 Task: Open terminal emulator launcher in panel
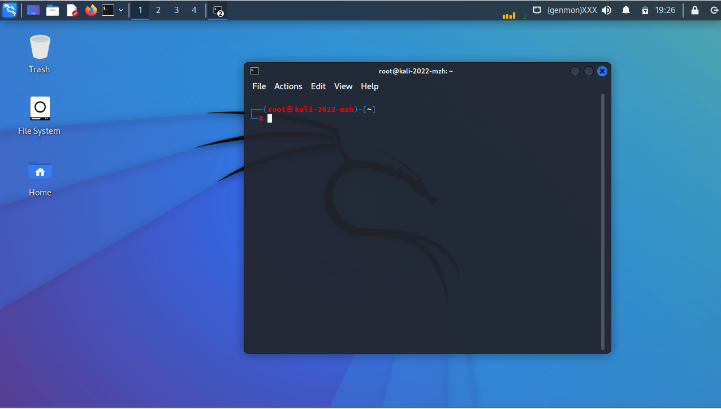[108, 10]
